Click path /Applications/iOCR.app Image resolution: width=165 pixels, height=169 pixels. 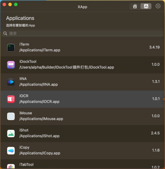click(x=39, y=102)
